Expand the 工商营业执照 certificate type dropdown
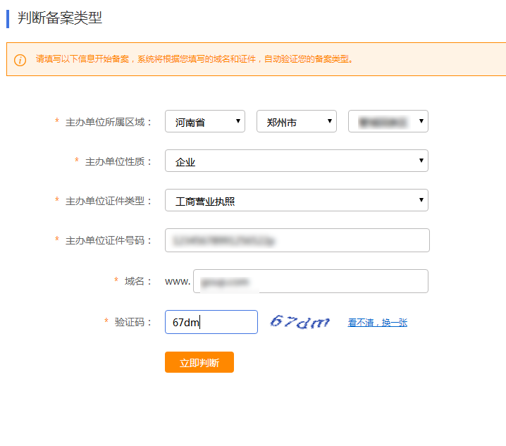506x446 pixels. pos(296,201)
